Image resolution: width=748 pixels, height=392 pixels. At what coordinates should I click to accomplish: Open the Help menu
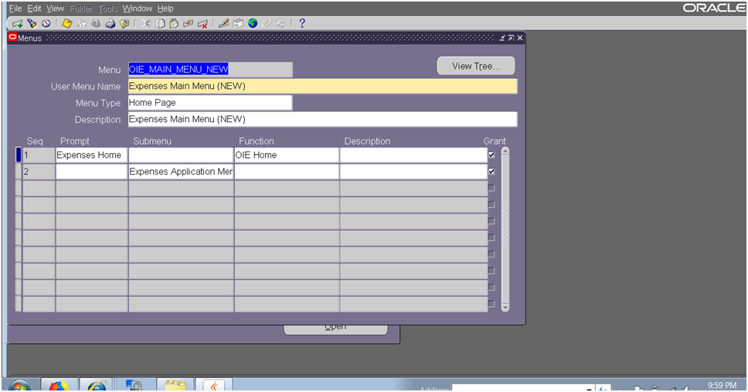(x=165, y=9)
